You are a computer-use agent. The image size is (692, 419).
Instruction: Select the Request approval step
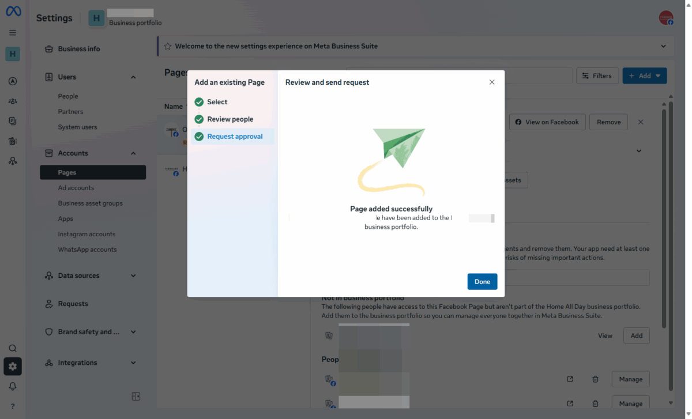235,137
